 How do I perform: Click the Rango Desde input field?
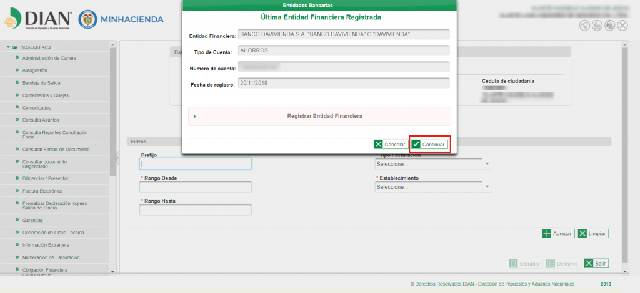(x=196, y=187)
